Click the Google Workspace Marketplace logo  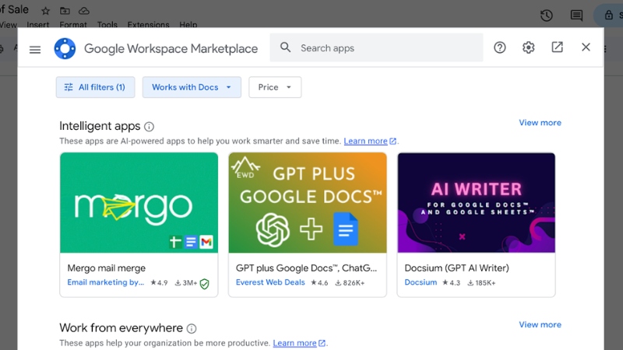(x=65, y=49)
